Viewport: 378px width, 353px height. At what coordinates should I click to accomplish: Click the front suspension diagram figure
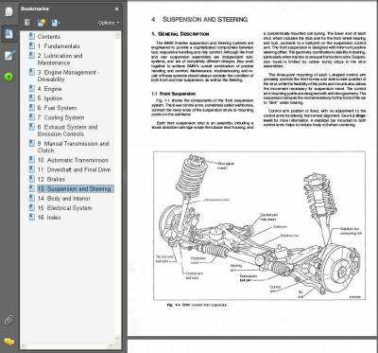coord(259,226)
